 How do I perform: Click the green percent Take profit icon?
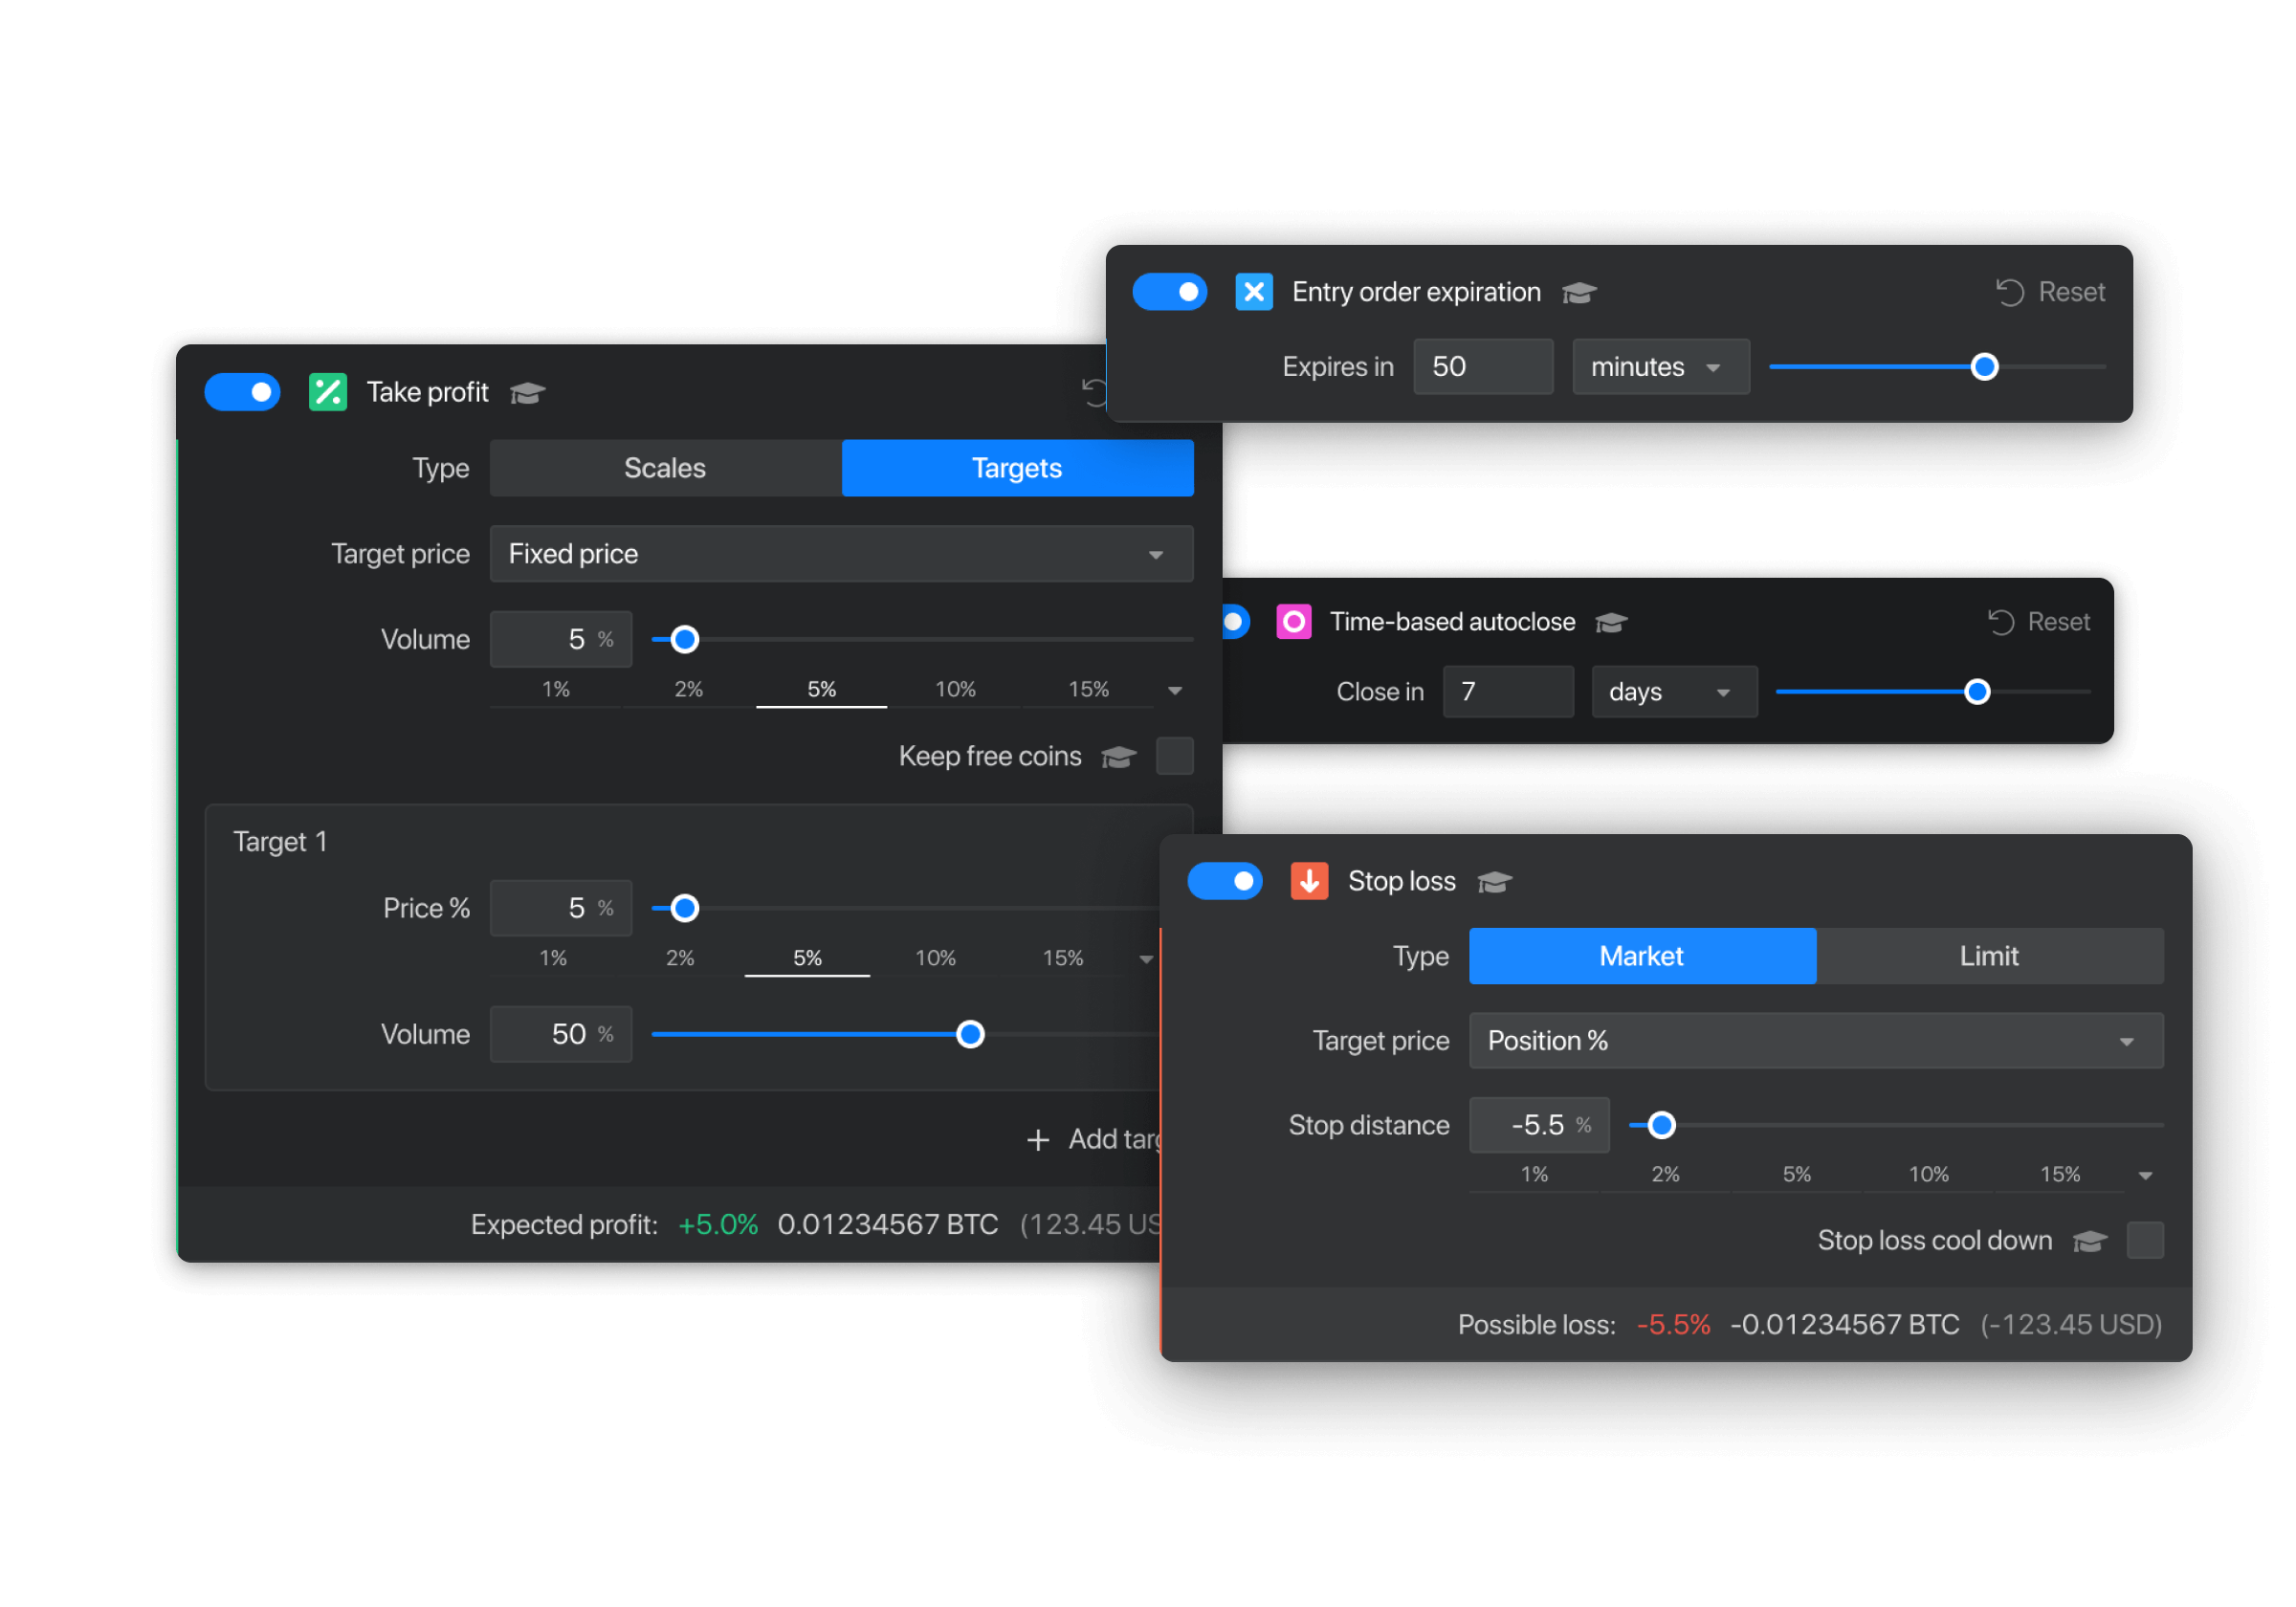point(327,392)
